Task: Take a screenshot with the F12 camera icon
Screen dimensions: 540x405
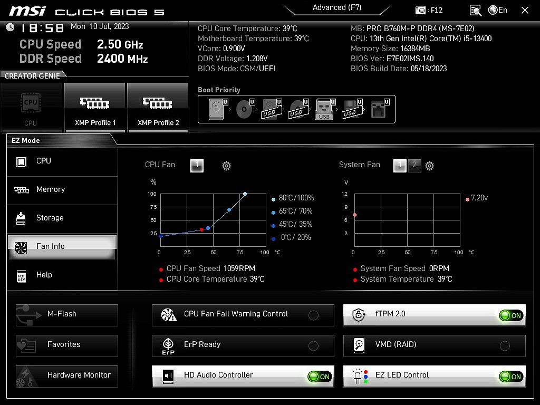Action: coord(420,11)
